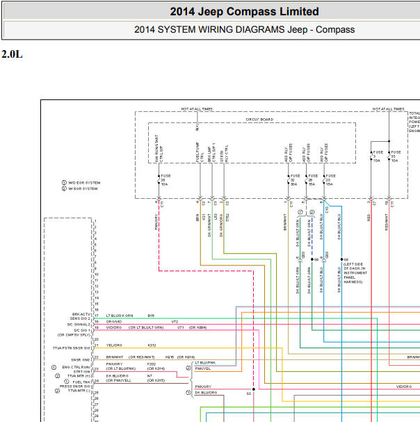Select the 'FUSE 26 15A' label
Viewport: 420px width, 422px height.
(x=313, y=180)
